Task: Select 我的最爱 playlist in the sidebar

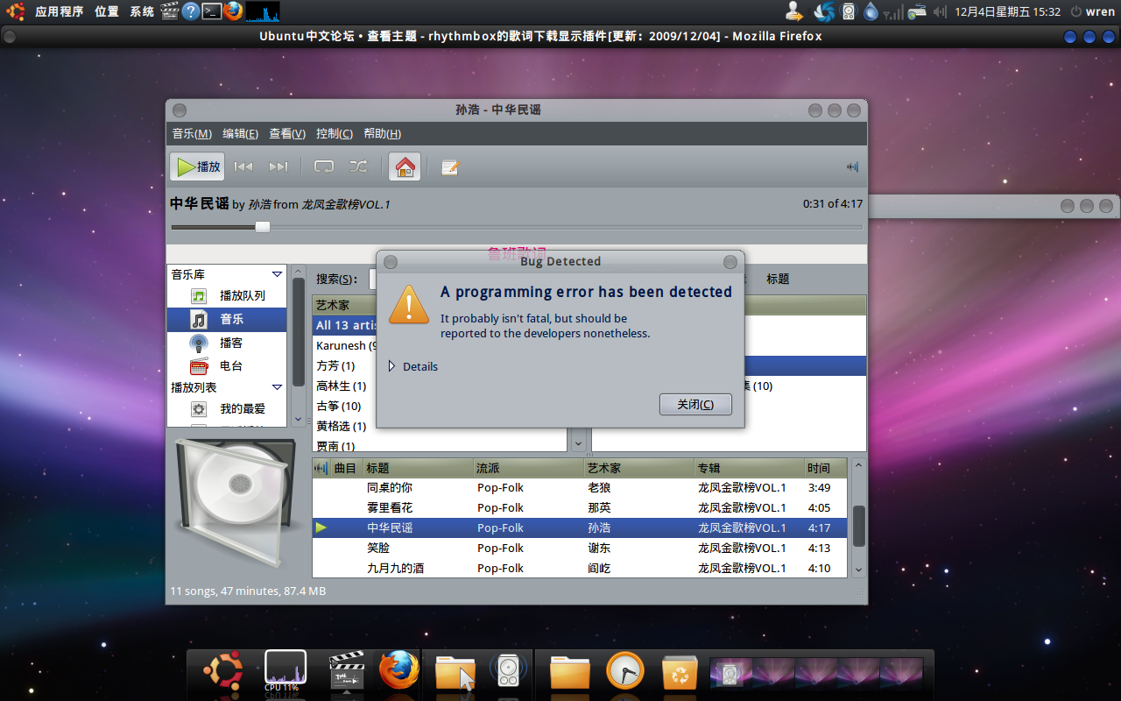Action: point(227,409)
